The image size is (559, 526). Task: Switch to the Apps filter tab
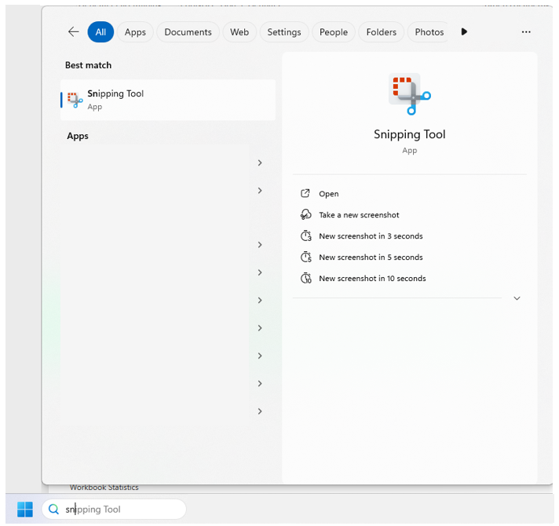coord(135,32)
